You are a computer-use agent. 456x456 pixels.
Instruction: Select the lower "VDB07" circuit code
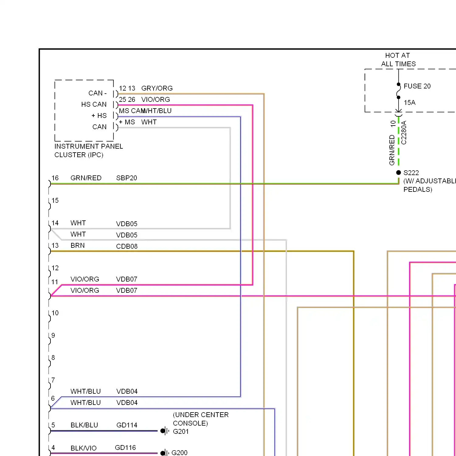coord(127,290)
